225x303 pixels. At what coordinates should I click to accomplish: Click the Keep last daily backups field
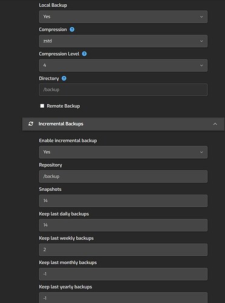(x=123, y=225)
